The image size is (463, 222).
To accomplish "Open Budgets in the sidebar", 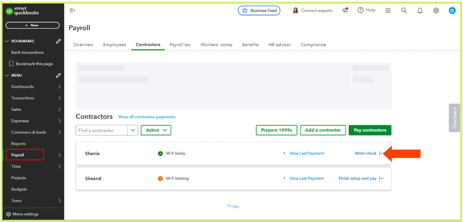I will point(19,189).
